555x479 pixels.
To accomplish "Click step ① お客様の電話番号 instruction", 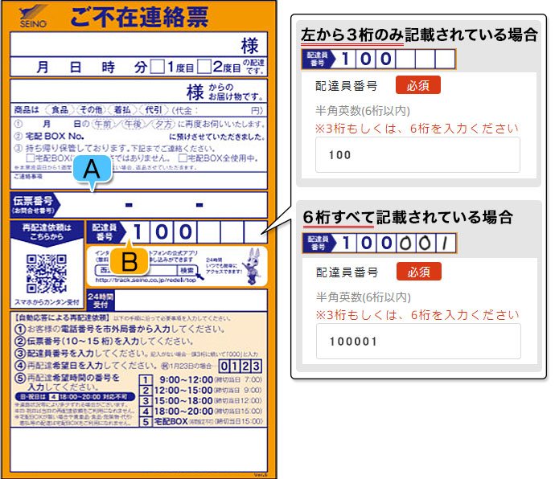I will point(120,329).
